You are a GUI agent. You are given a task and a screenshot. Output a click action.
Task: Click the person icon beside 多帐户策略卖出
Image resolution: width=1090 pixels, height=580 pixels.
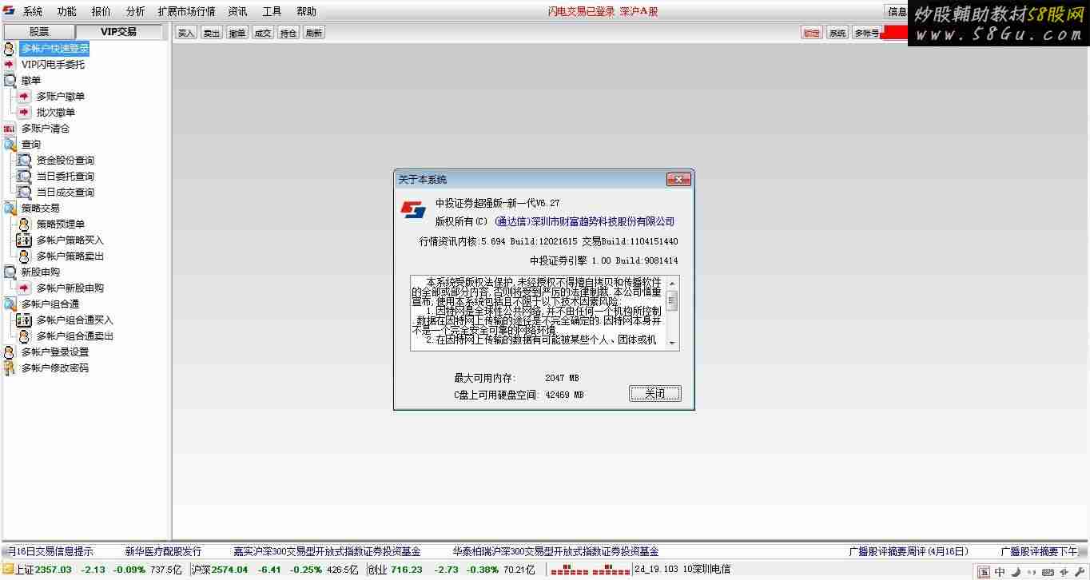[x=24, y=256]
